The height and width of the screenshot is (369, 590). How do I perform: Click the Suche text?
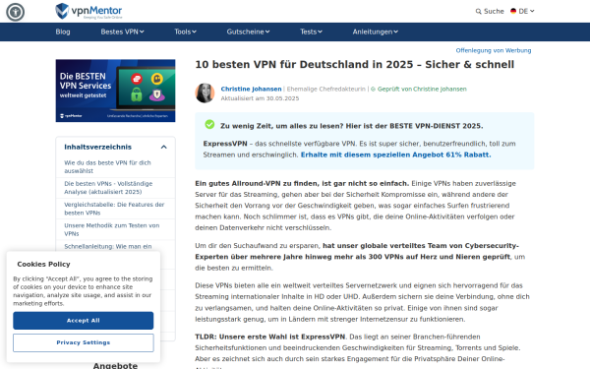tap(494, 11)
